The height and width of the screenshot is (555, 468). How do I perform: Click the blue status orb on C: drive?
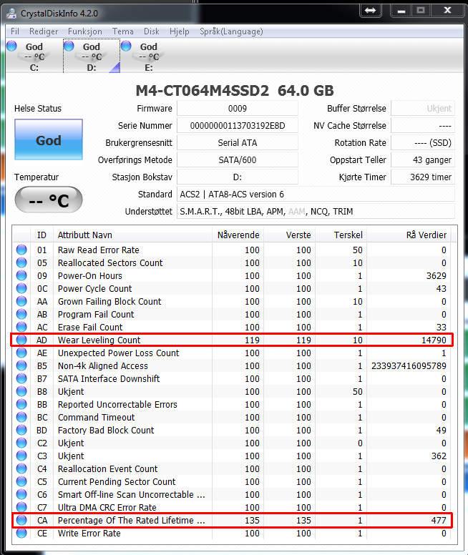click(x=11, y=46)
